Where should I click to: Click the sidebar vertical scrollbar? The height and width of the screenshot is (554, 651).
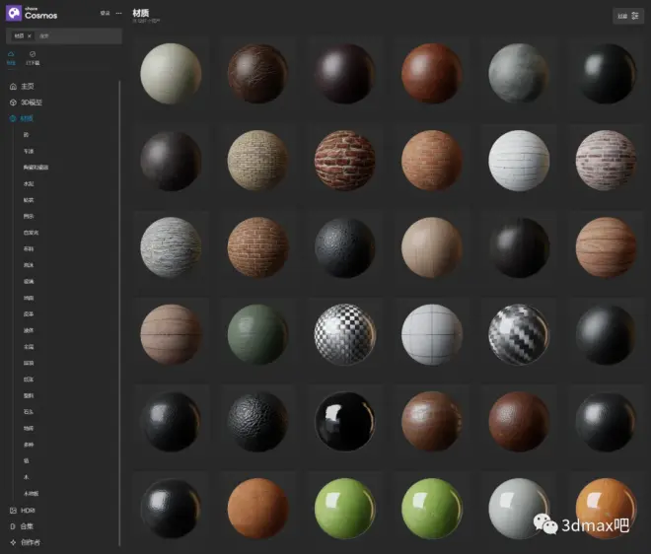pyautogui.click(x=119, y=313)
